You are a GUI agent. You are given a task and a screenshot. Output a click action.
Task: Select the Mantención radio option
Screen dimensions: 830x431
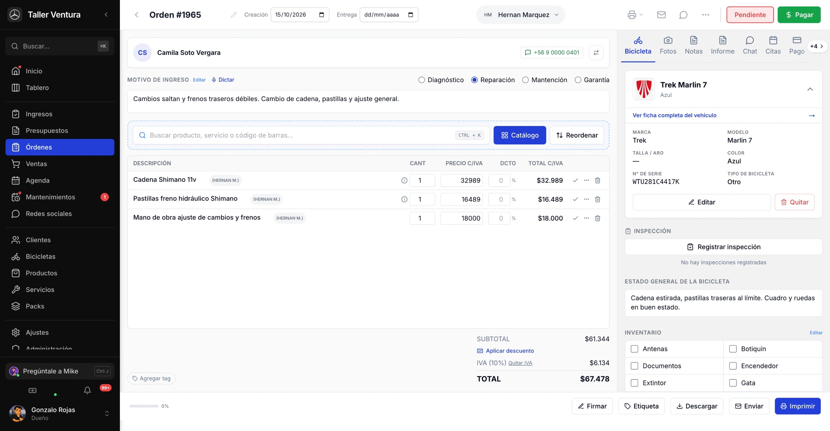(x=525, y=80)
